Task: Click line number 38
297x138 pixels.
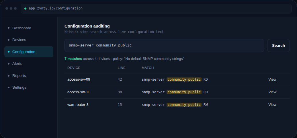Action: (120, 92)
